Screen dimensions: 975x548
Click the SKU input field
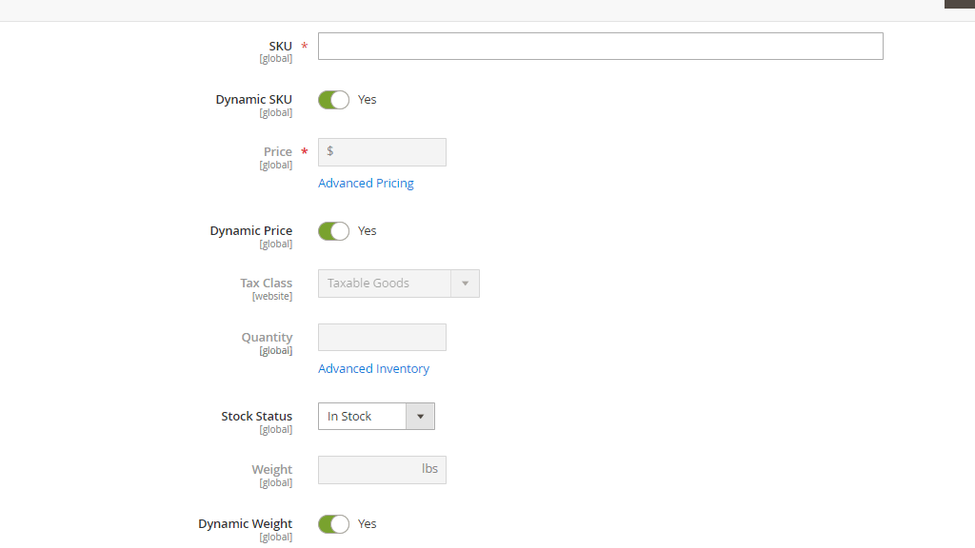pos(600,46)
